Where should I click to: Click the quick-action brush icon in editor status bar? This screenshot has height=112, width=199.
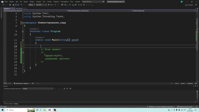tap(33, 83)
